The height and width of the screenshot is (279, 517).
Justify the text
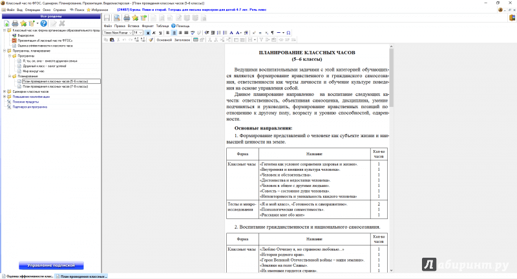(186, 33)
